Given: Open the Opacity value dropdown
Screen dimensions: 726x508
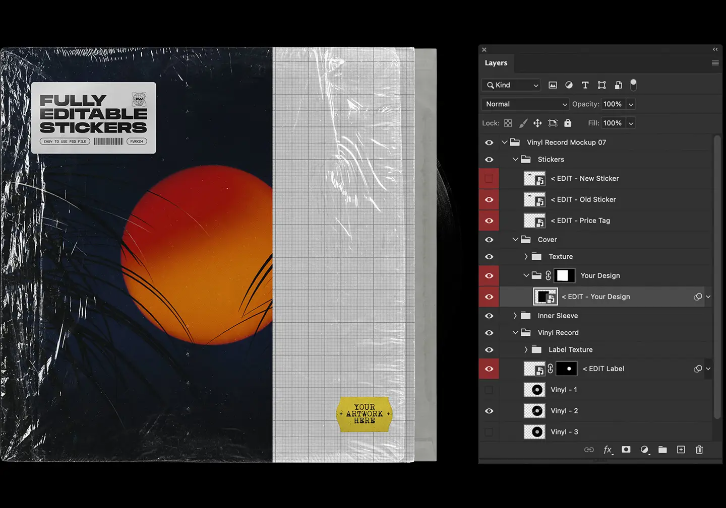Looking at the screenshot, I should (x=630, y=104).
